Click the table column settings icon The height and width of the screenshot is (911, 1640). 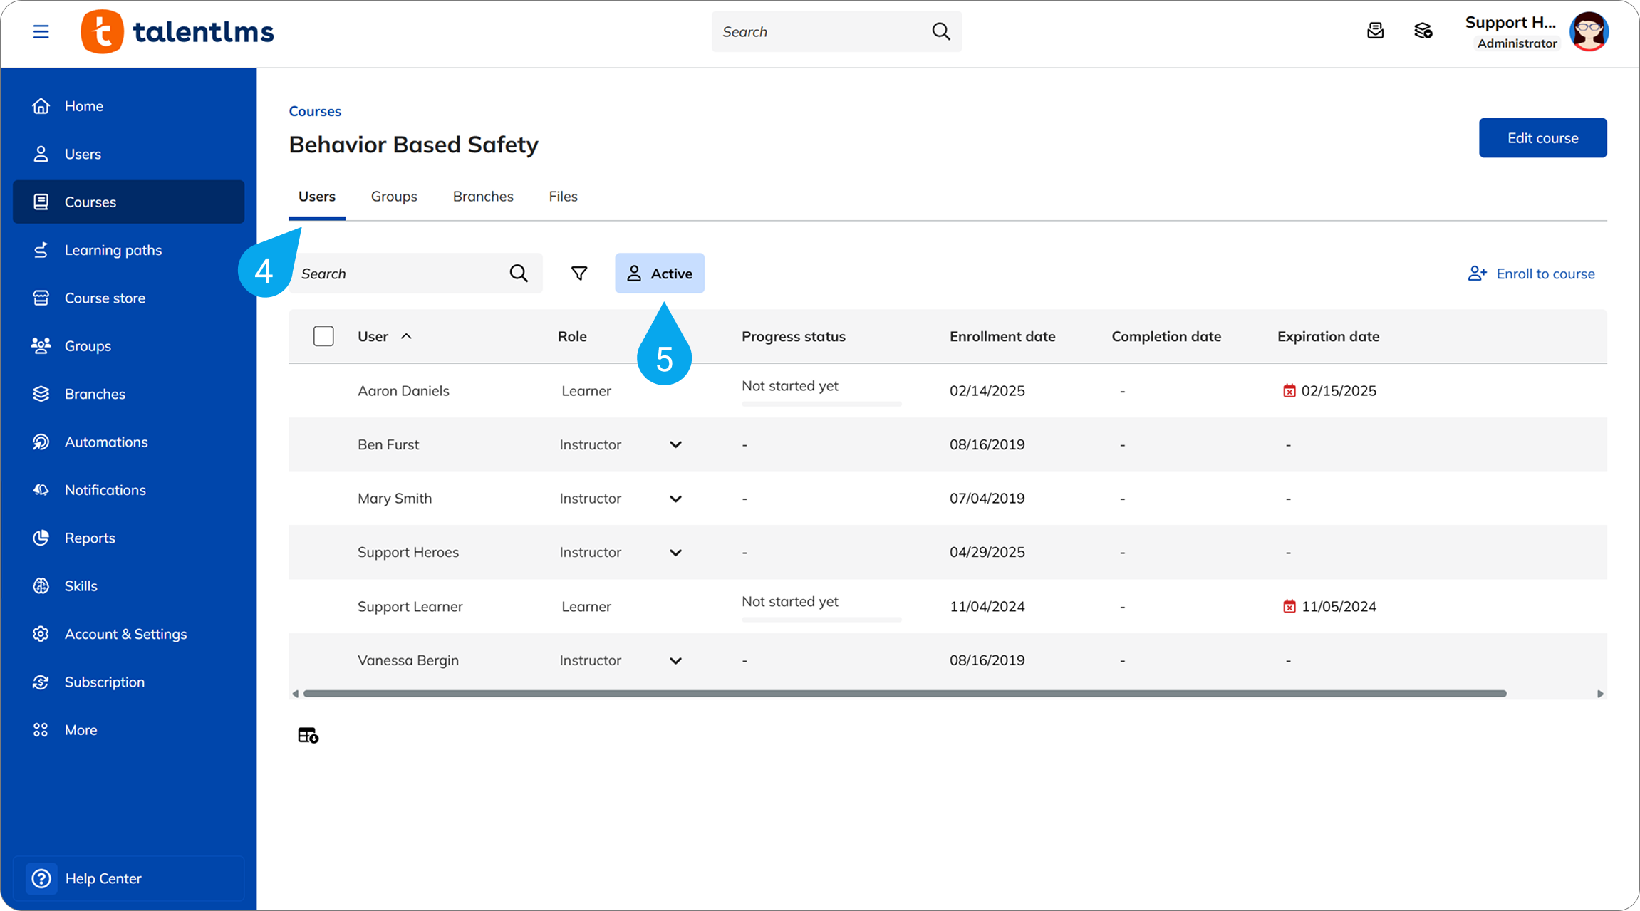point(308,735)
